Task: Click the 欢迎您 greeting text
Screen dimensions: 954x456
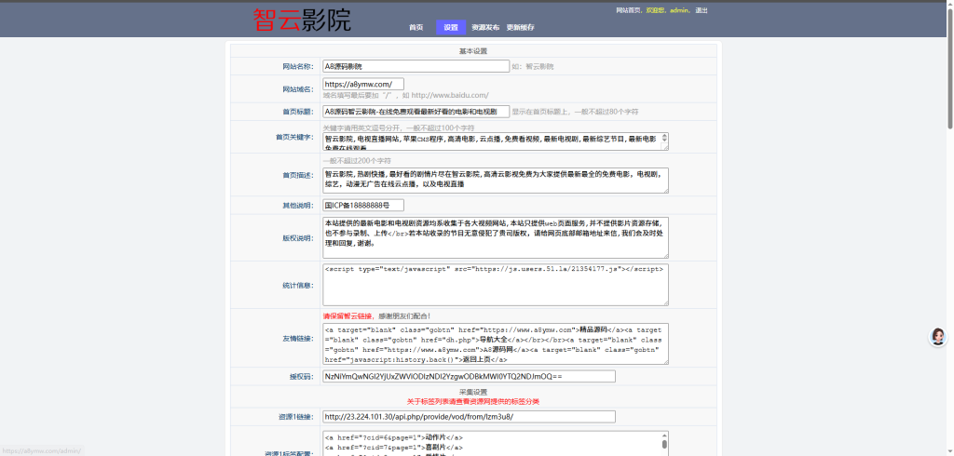Action: point(656,10)
